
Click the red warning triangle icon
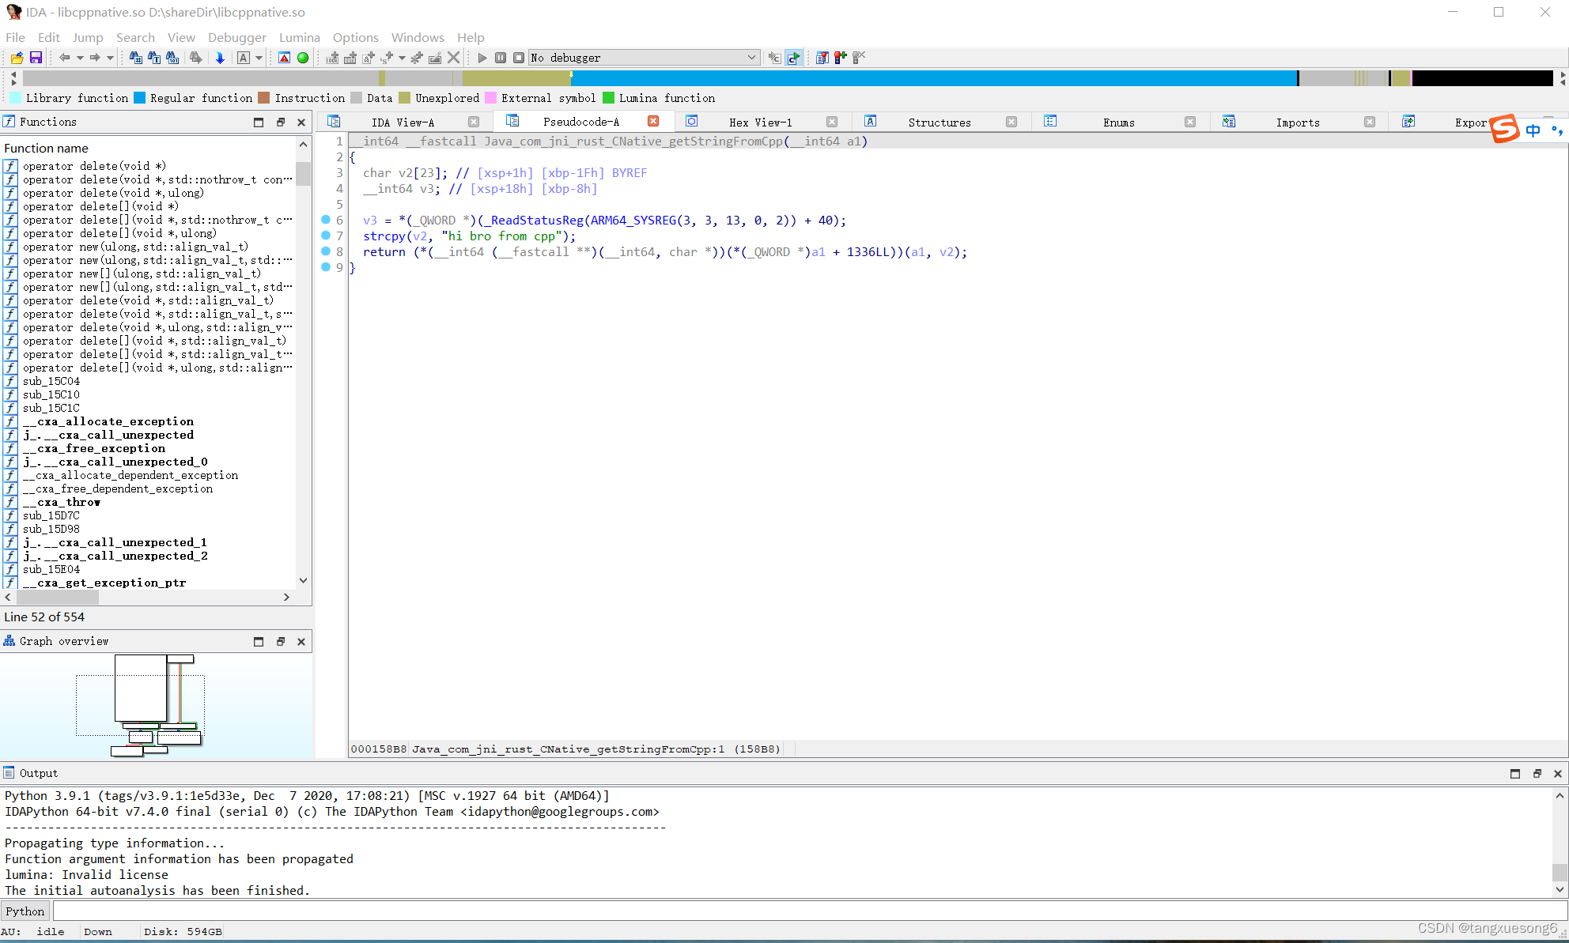coord(285,58)
